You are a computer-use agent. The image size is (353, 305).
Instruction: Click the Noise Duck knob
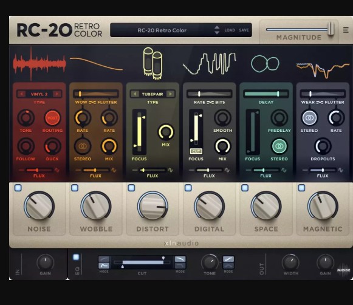52,146
